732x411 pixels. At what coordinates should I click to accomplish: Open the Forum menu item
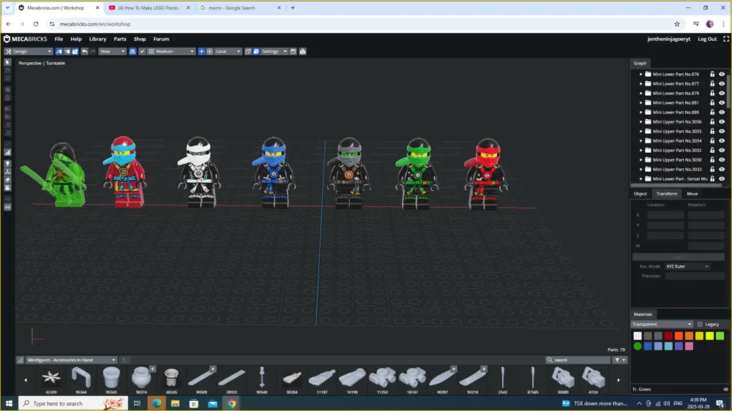click(162, 39)
